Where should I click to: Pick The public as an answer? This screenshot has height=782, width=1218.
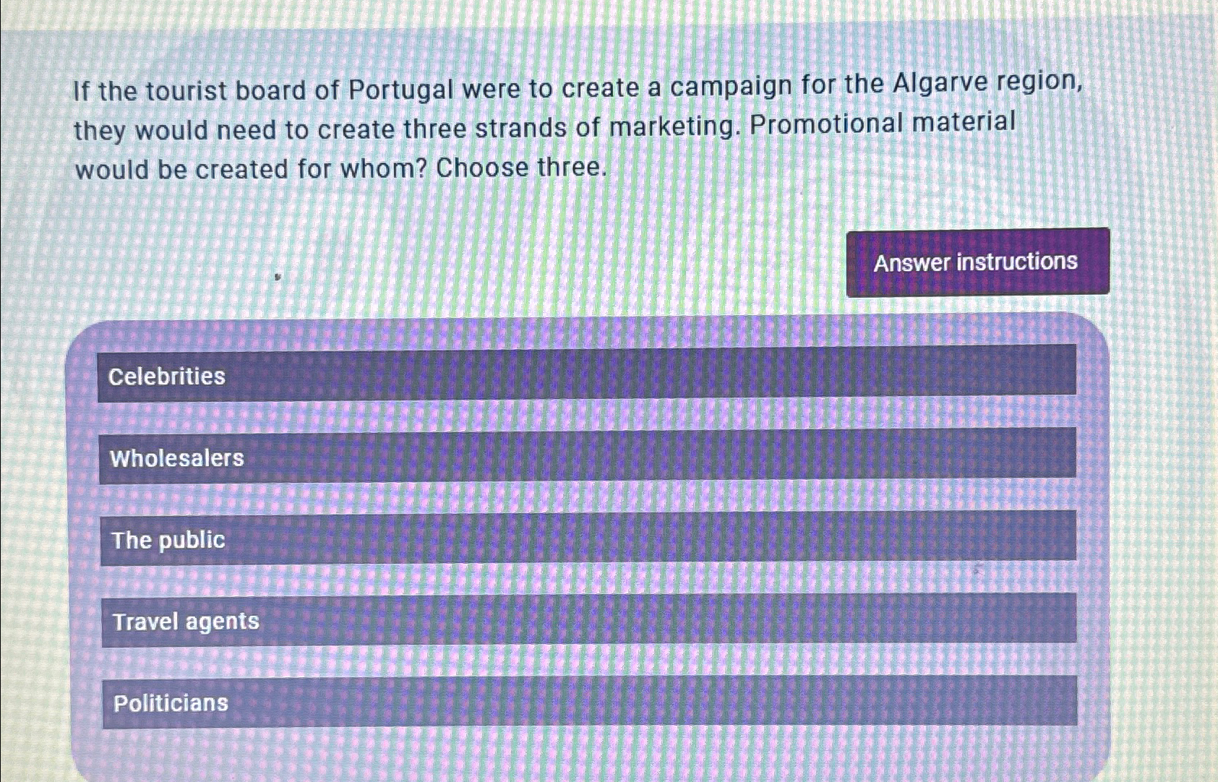pos(588,538)
